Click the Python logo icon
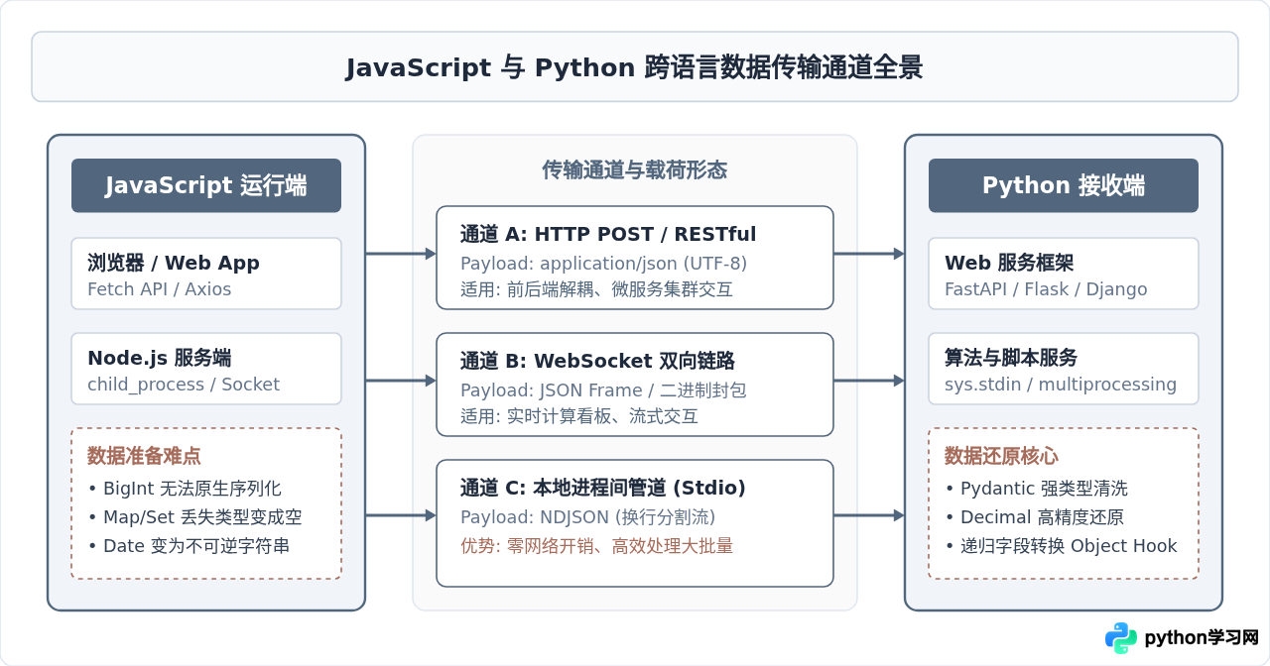 pos(1121,638)
